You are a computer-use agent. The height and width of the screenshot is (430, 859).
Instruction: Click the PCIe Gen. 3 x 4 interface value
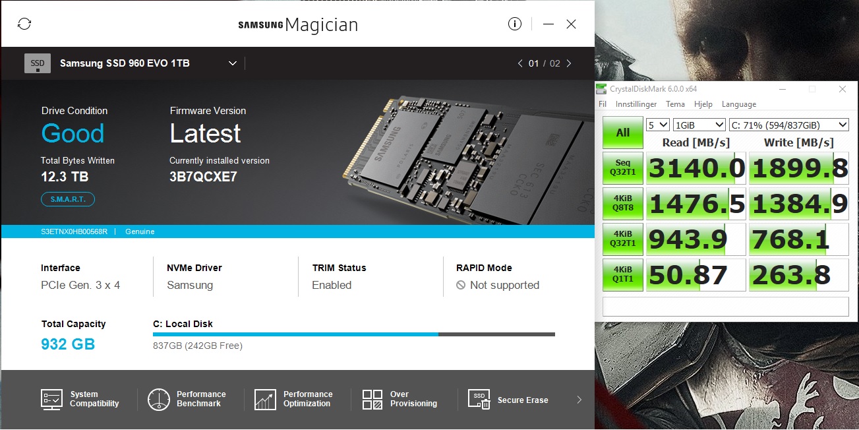[x=80, y=286]
